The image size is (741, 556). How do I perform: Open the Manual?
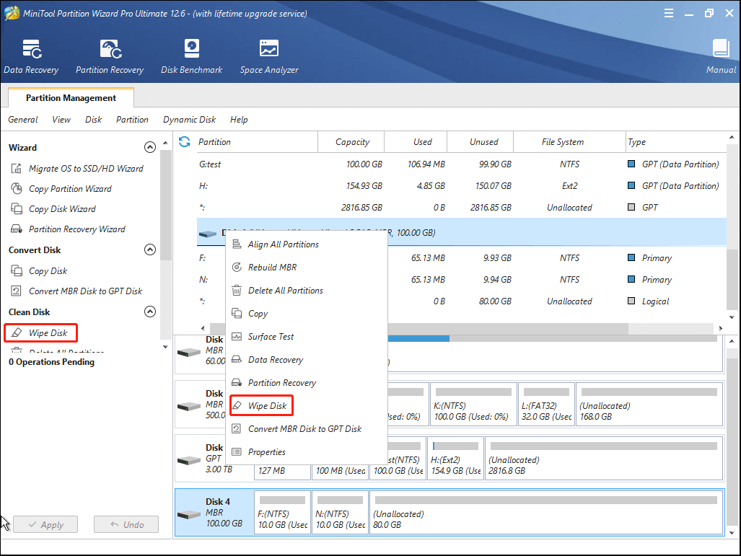721,57
